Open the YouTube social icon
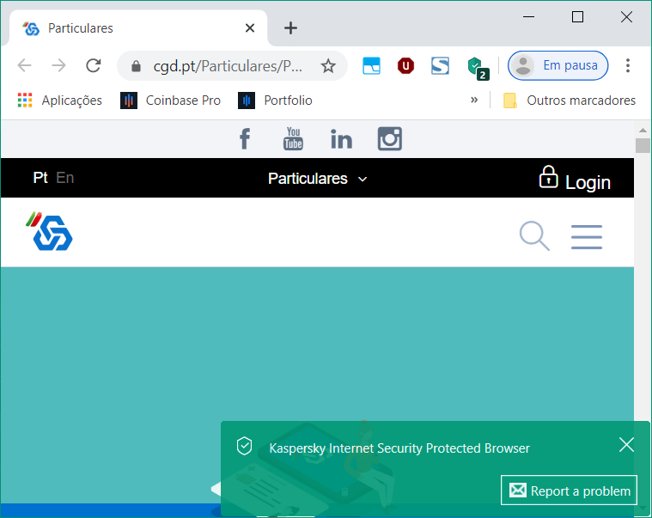Screen dimensions: 652x518 click(293, 138)
